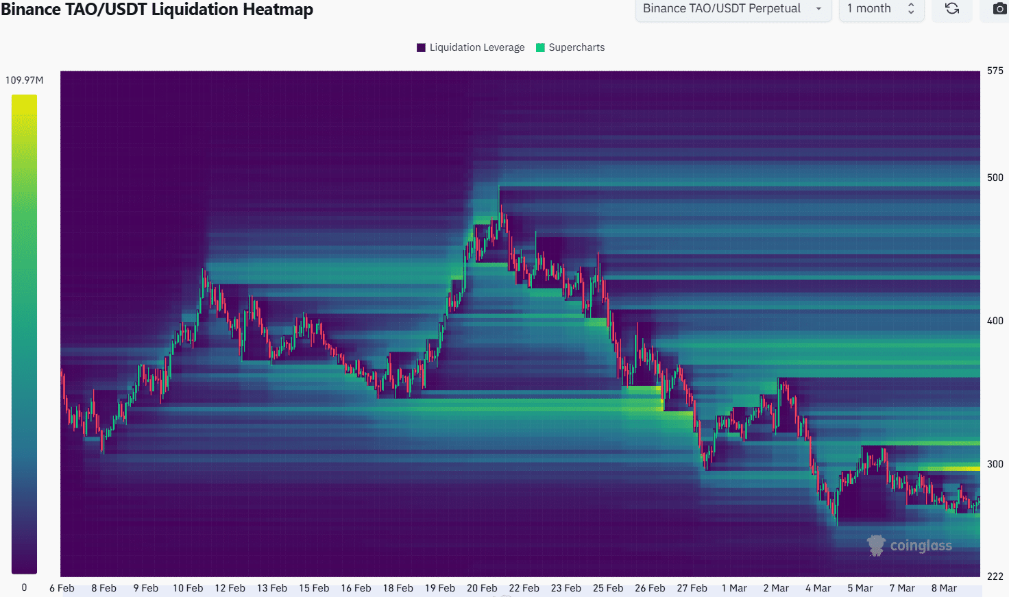Click the 13 Feb date label
The width and height of the screenshot is (1009, 597).
pyautogui.click(x=272, y=588)
